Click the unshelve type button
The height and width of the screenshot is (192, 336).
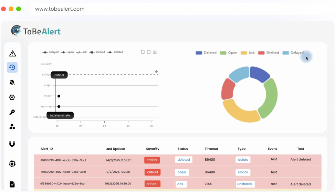click(245, 184)
